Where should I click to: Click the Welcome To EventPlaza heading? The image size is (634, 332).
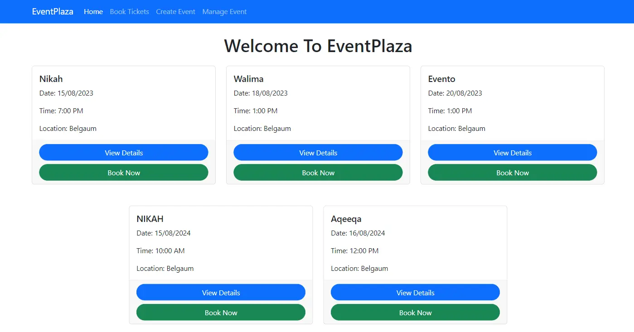coord(318,46)
